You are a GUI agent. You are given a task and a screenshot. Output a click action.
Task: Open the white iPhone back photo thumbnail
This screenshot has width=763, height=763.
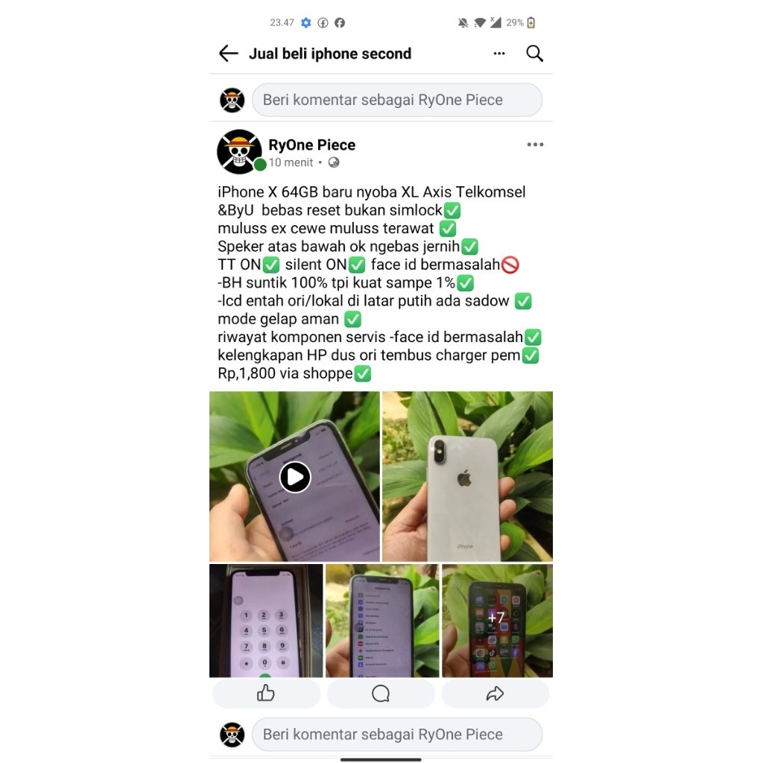coord(466,475)
